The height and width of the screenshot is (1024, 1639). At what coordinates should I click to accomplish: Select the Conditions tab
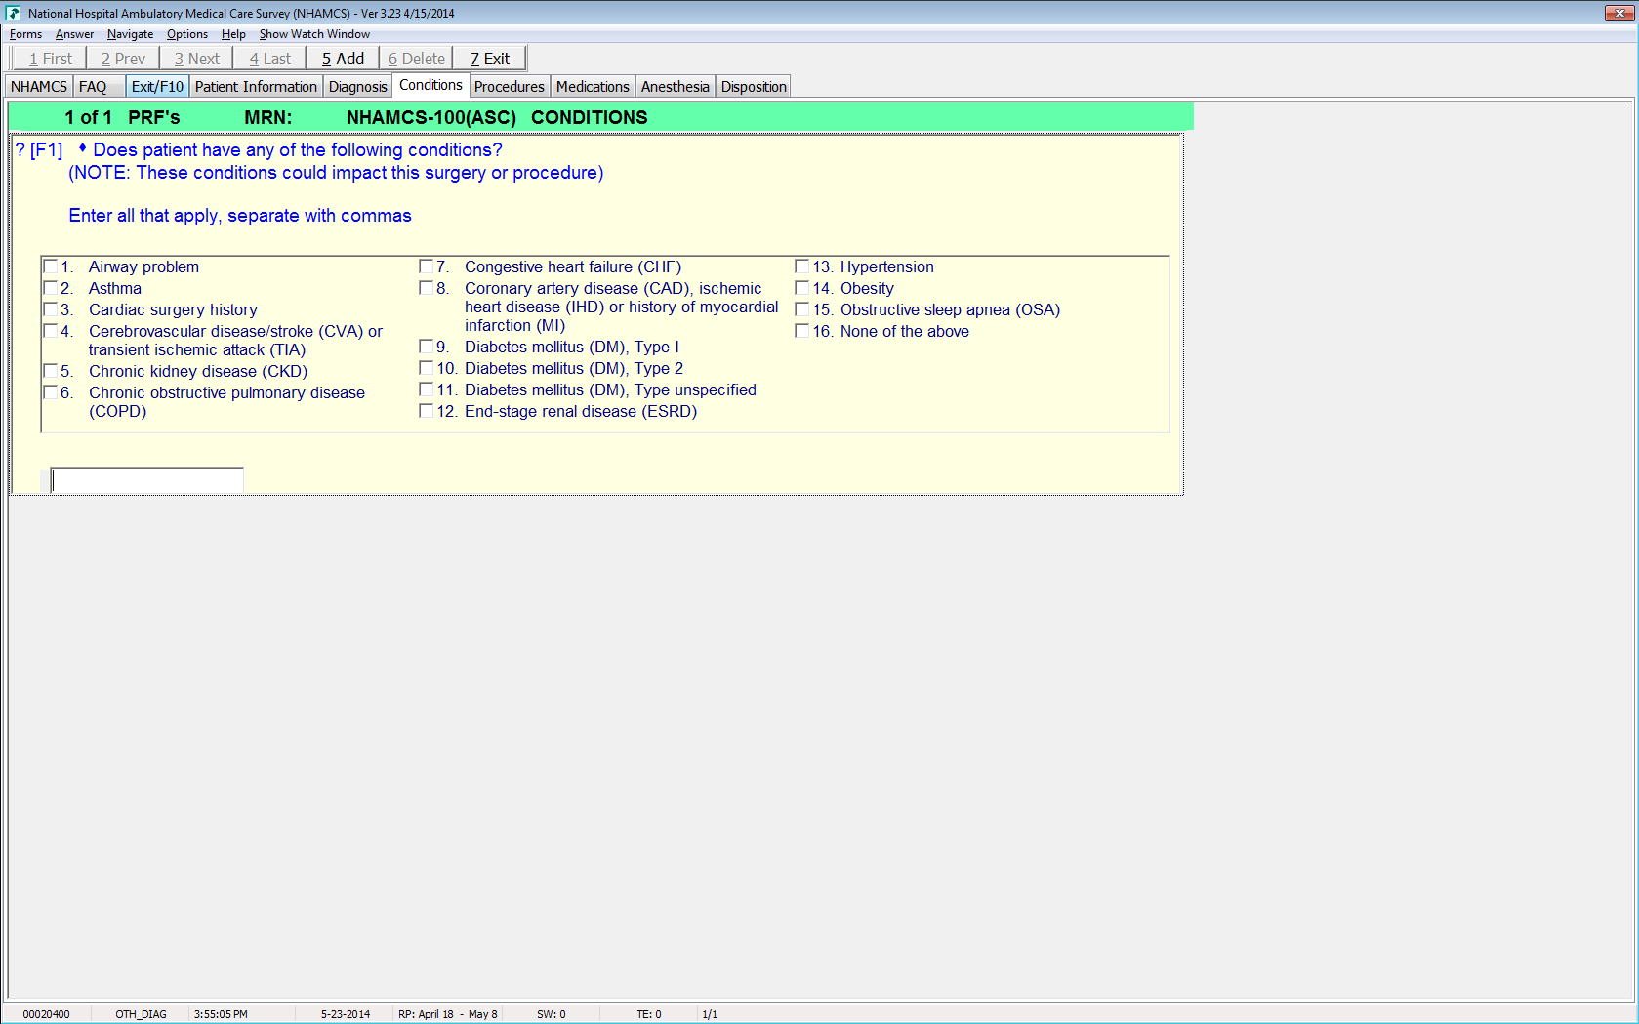[x=430, y=85]
